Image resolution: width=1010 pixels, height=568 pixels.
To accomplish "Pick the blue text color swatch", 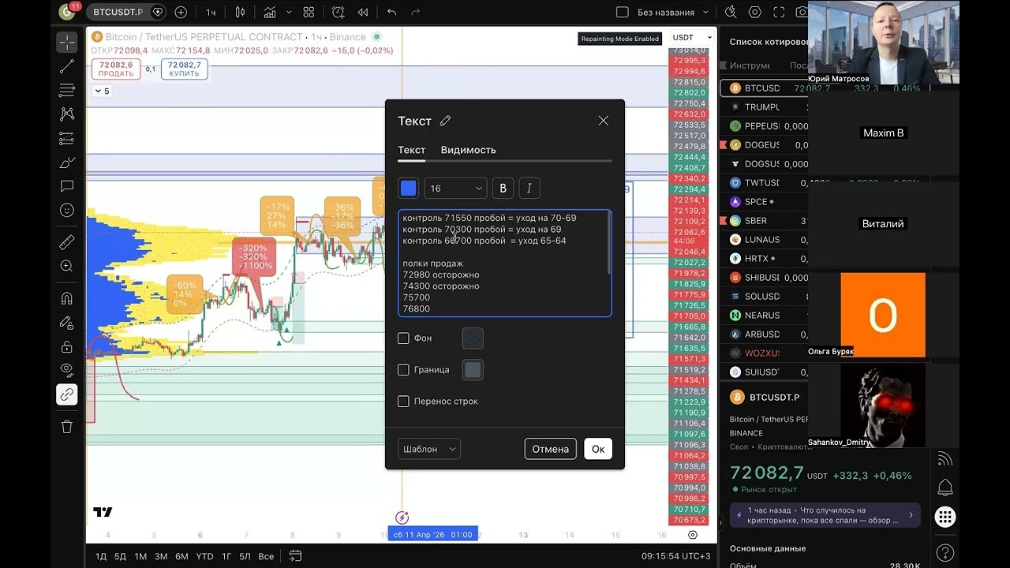I will pyautogui.click(x=408, y=188).
